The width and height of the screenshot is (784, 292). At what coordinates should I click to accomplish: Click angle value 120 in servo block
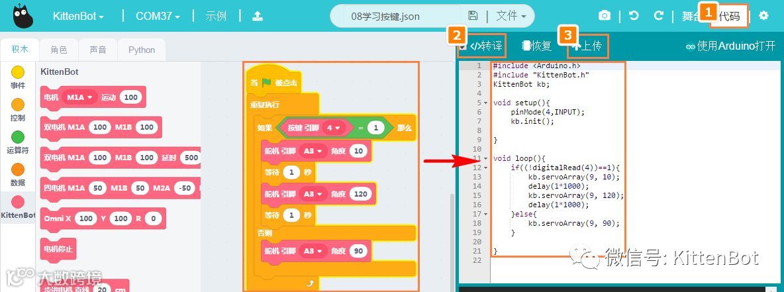point(360,194)
